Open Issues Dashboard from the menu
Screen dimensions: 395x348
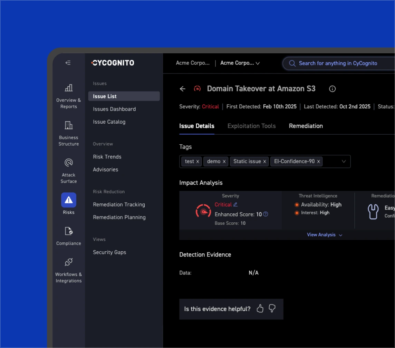coord(114,109)
